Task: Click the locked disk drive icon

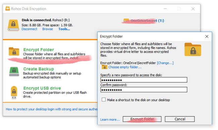Action: pyautogui.click(x=13, y=25)
